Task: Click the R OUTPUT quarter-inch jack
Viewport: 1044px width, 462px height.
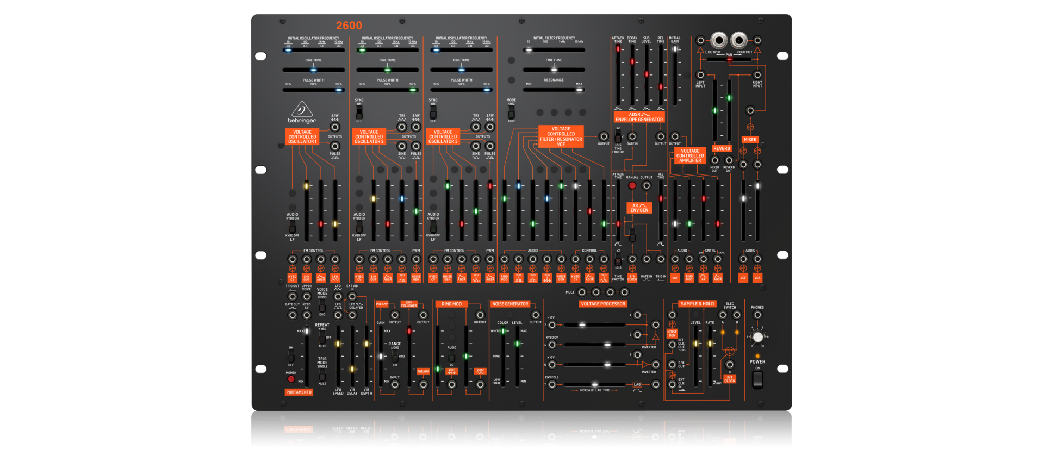Action: tap(738, 40)
